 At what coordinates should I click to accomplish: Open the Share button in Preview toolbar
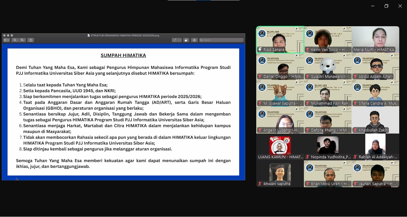31,40
